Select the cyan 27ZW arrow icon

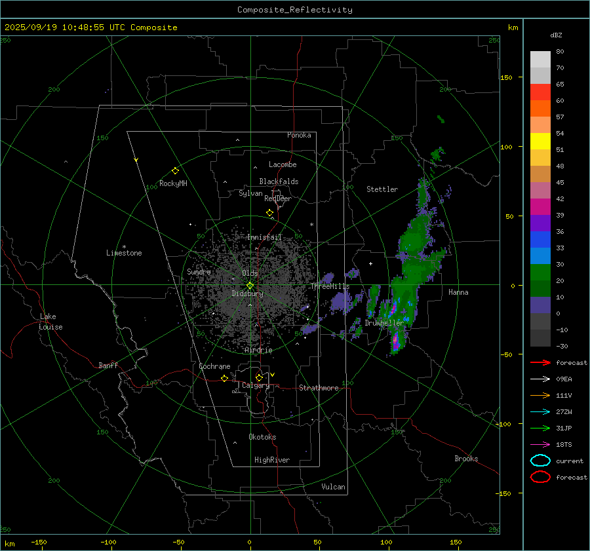tap(540, 411)
